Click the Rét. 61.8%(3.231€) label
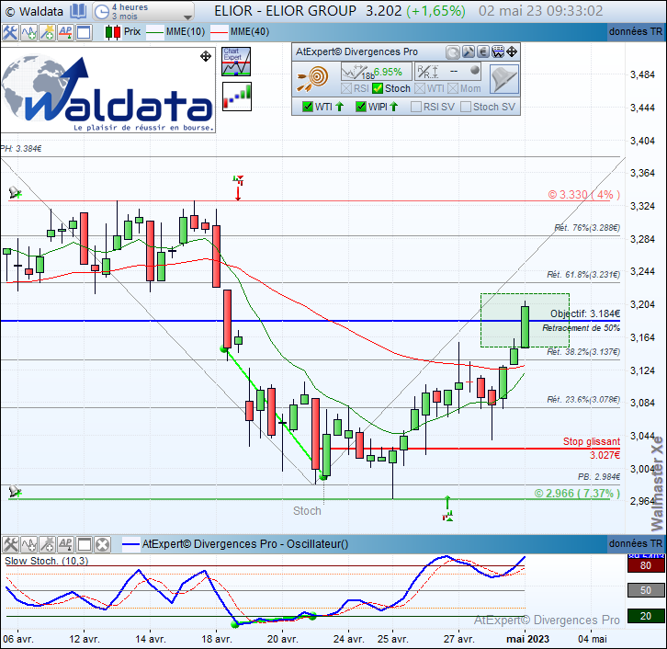 583,275
